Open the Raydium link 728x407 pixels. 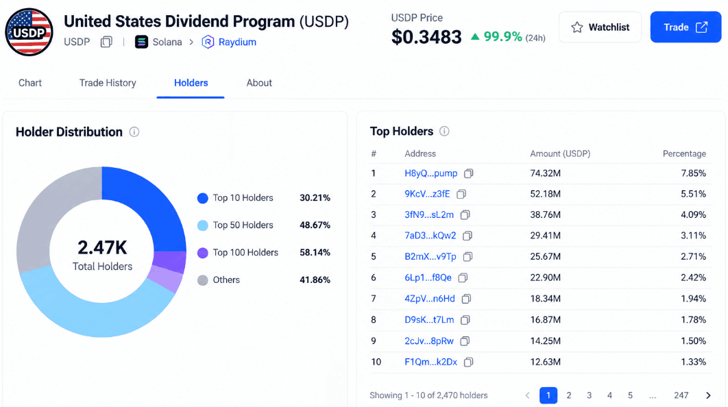[x=237, y=42]
